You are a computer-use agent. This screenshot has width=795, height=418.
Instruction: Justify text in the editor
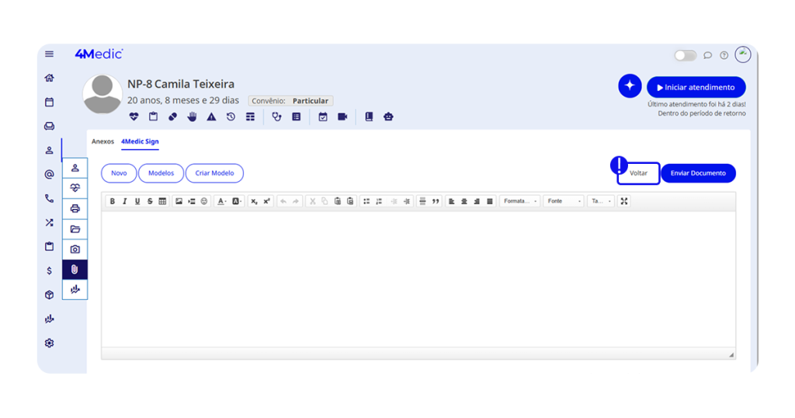click(489, 201)
